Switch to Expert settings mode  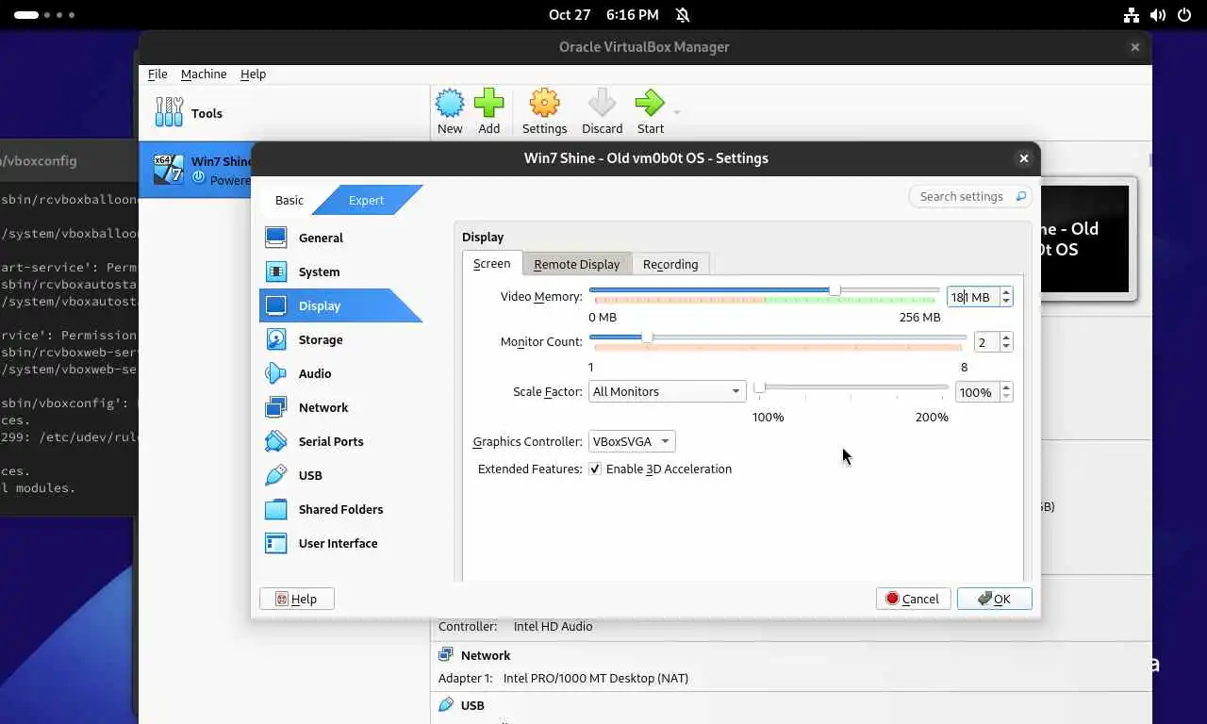[366, 200]
